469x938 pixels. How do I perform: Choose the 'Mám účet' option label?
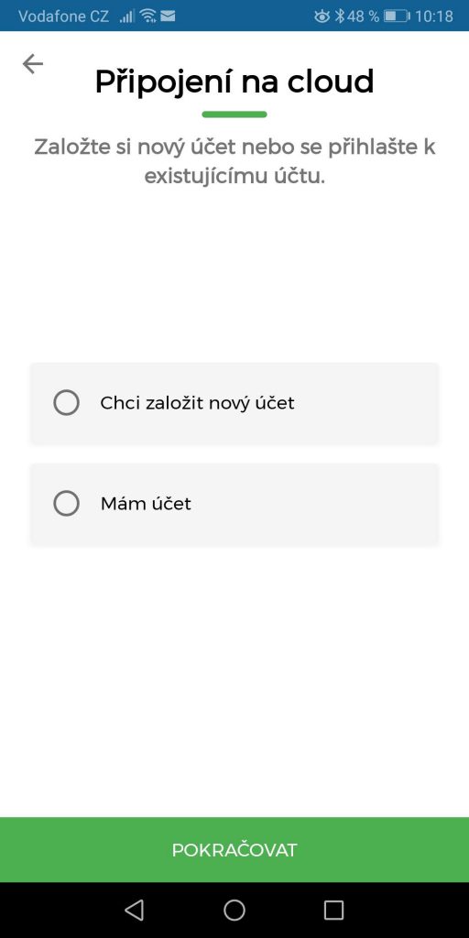tap(146, 503)
